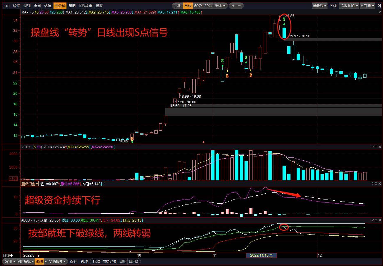Screen dimensions: 383x266
Task: Open the 超级资金 indicator dropdown
Action: pyautogui.click(x=29, y=184)
